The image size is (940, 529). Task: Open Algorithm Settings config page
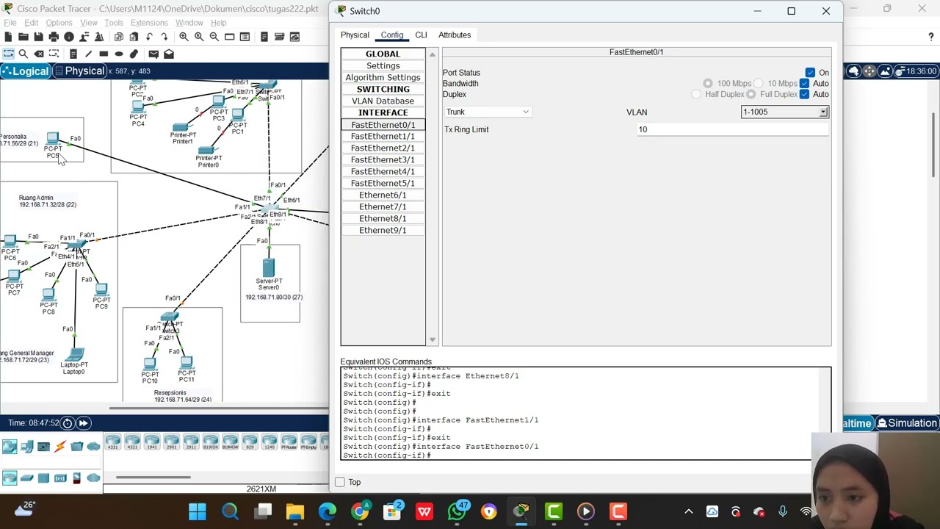pyautogui.click(x=383, y=78)
